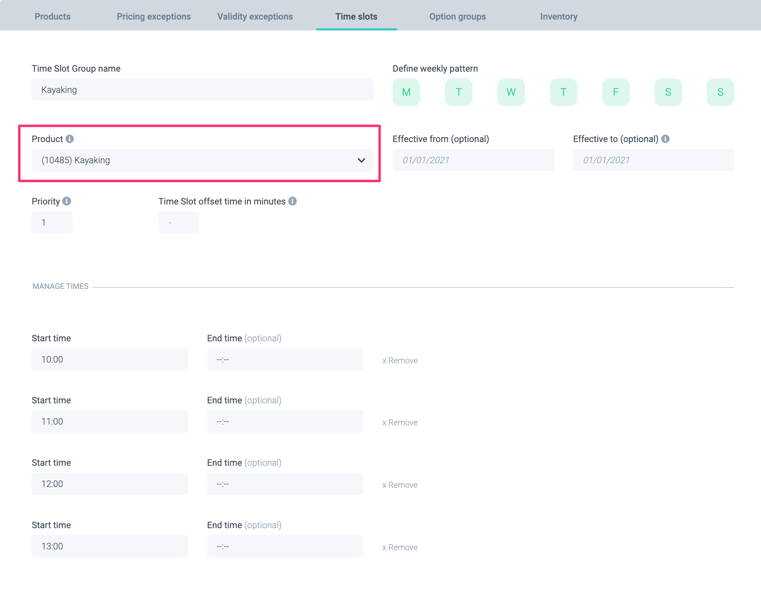Go to the Validity exceptions tab
Image resolution: width=761 pixels, height=597 pixels.
coord(255,16)
